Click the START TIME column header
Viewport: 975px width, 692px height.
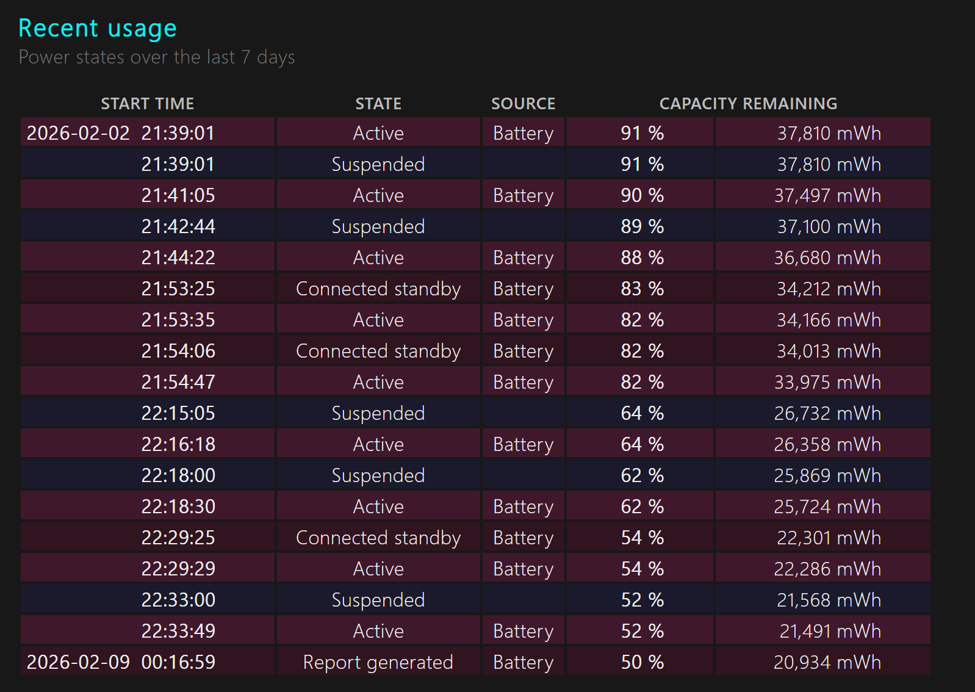click(x=148, y=104)
